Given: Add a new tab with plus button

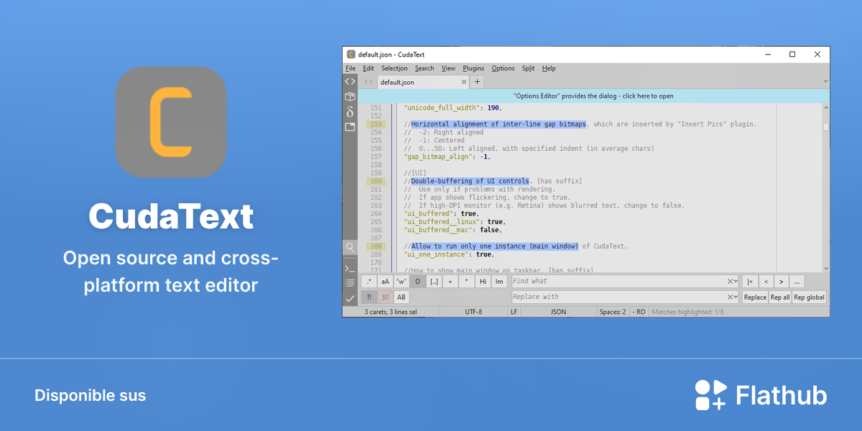Looking at the screenshot, I should (478, 82).
